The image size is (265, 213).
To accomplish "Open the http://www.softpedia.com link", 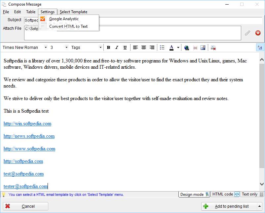I will click(29, 149).
